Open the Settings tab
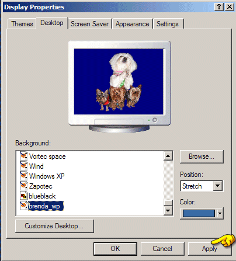 (x=168, y=24)
